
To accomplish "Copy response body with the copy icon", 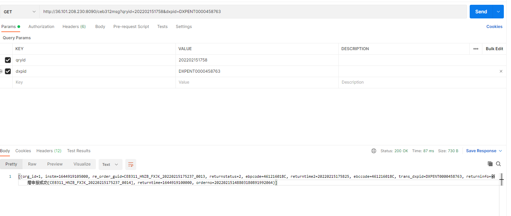I will tap(490, 164).
